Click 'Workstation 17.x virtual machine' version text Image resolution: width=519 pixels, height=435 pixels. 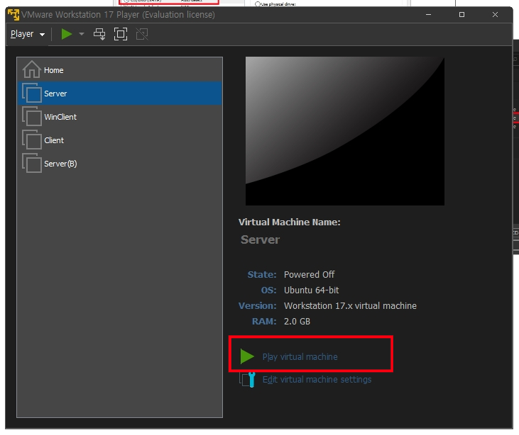tap(350, 306)
